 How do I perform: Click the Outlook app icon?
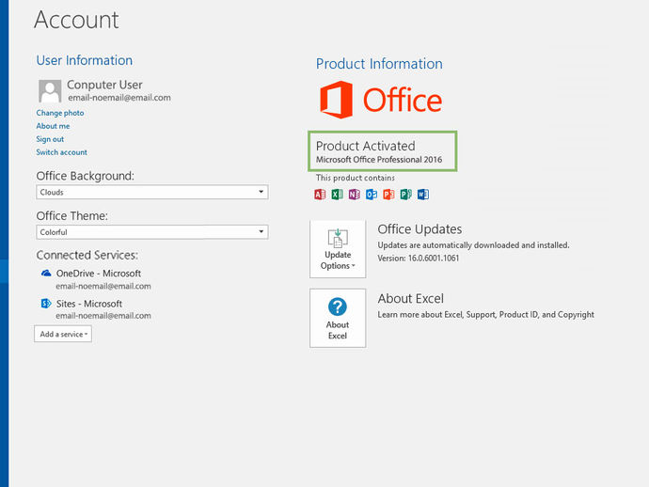coord(372,194)
